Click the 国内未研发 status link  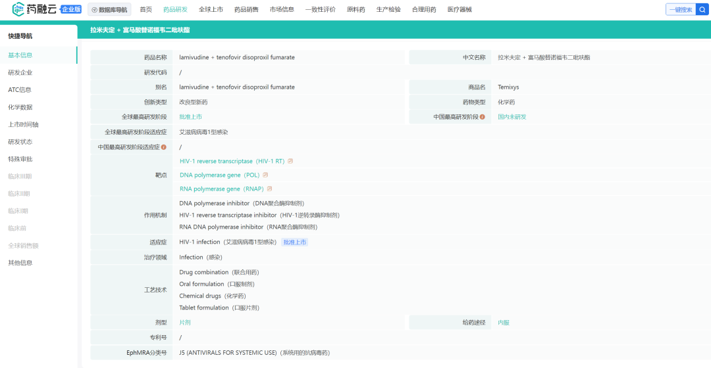(x=512, y=117)
